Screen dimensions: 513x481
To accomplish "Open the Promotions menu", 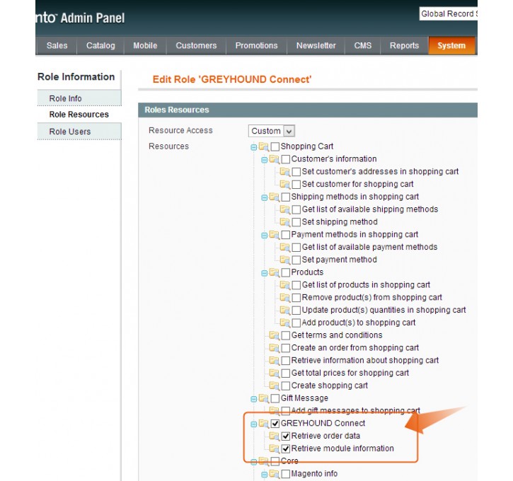I will [256, 46].
